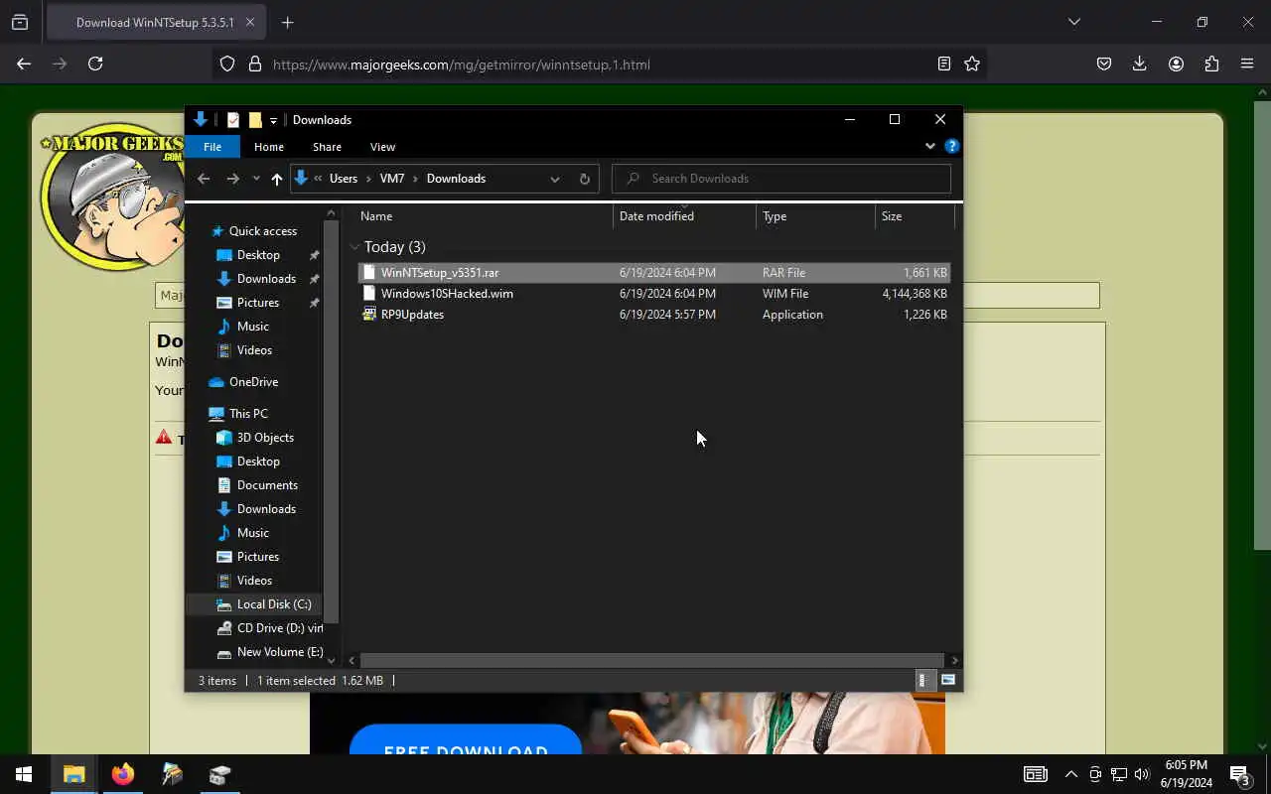Click the RP9Updates application icon
The image size is (1271, 794).
tap(369, 314)
